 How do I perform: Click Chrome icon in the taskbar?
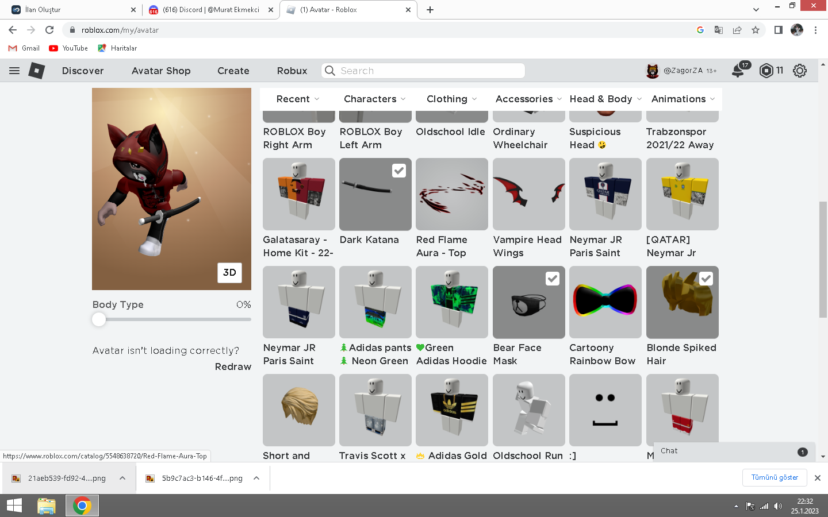[82, 506]
